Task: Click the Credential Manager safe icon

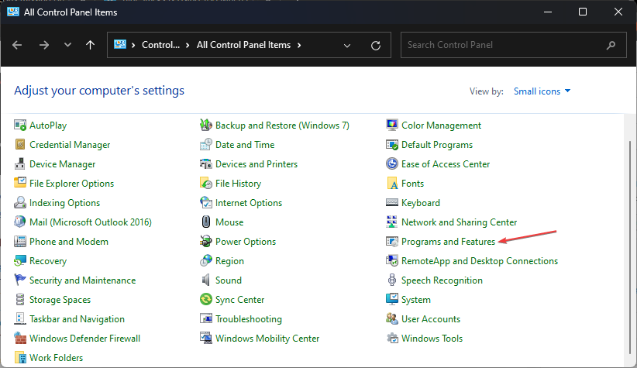Action: click(20, 145)
